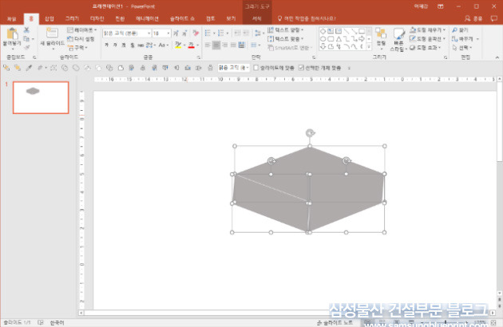Image resolution: width=503 pixels, height=327 pixels.
Task: Open the font name combo box
Action: click(127, 33)
